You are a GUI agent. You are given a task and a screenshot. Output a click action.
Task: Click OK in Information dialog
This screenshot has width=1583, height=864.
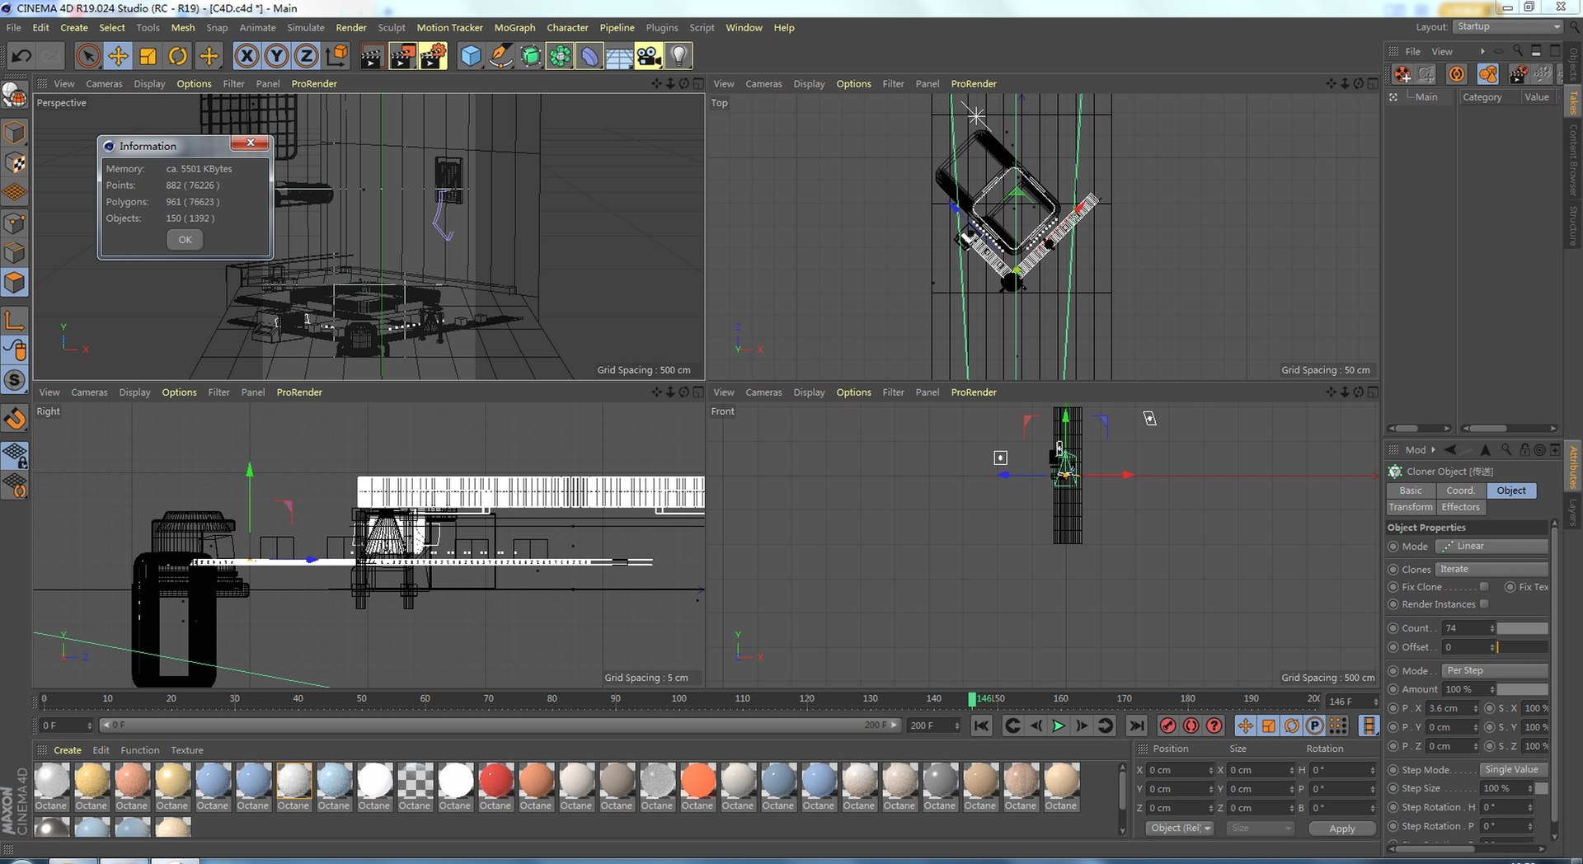coord(185,239)
